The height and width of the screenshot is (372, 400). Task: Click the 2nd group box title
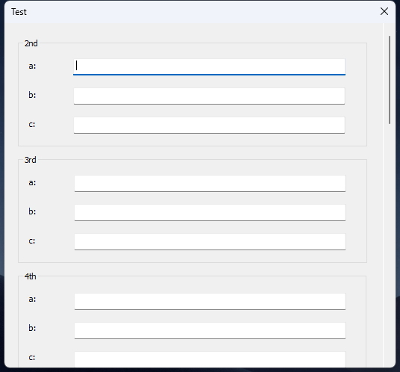coord(31,43)
